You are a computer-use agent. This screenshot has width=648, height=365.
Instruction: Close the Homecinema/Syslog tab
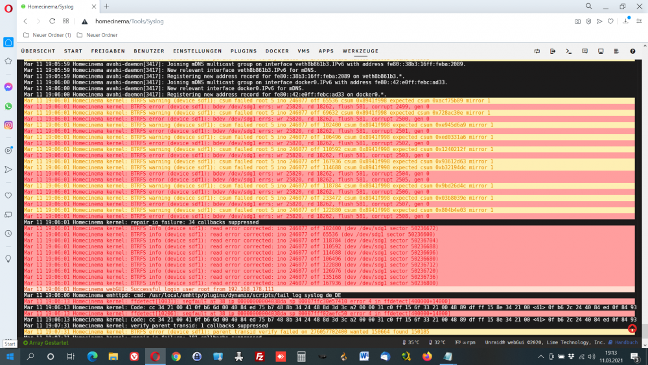click(x=94, y=6)
